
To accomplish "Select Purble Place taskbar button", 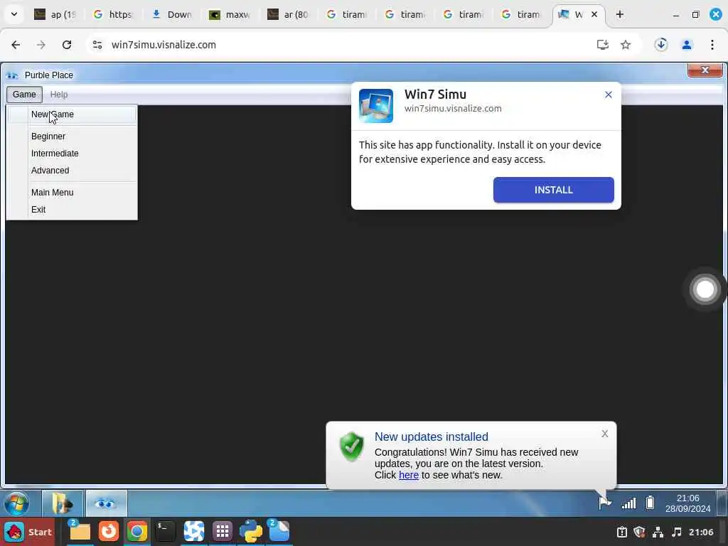I will pyautogui.click(x=107, y=503).
